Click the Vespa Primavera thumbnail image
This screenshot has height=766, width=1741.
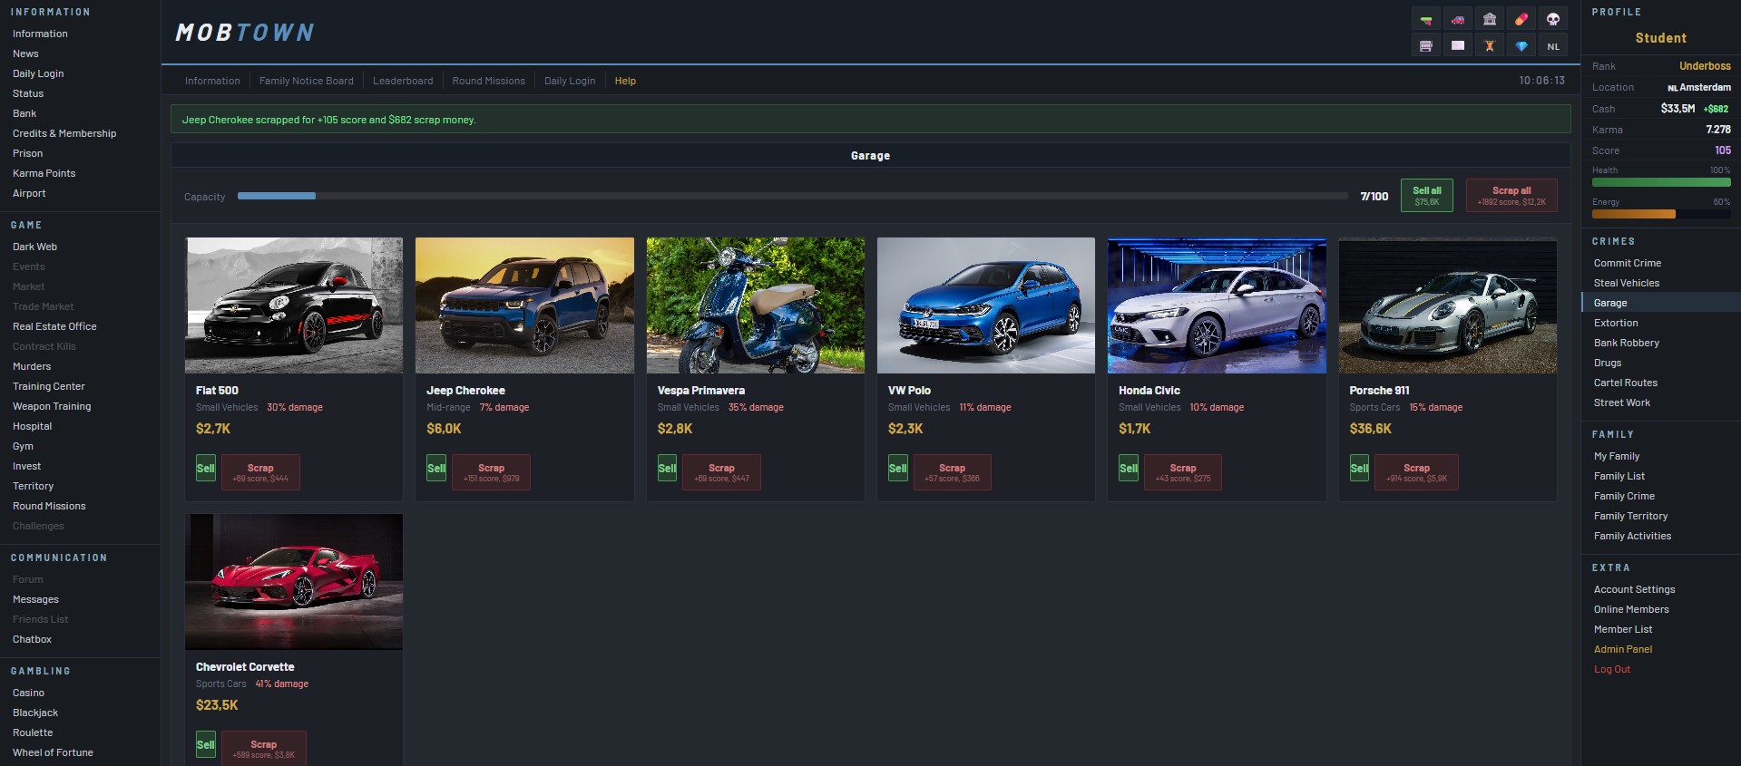(x=755, y=305)
